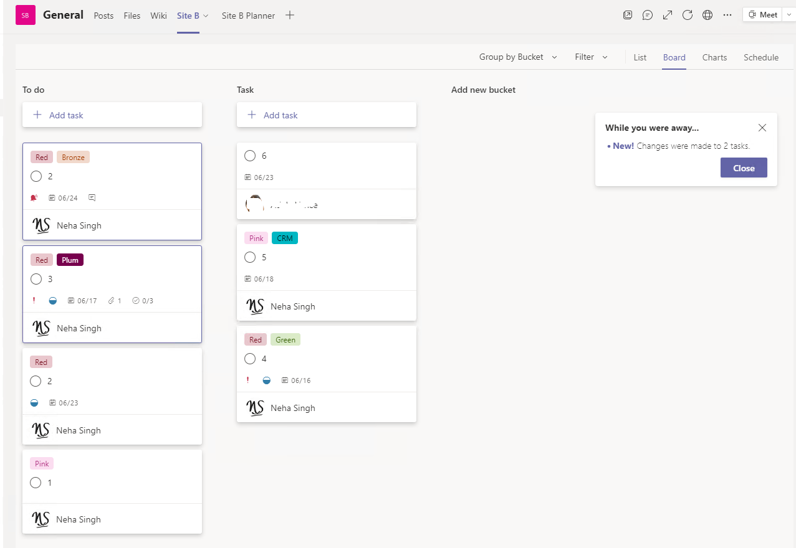Click the urgent priority mark on task 4

pyautogui.click(x=248, y=380)
